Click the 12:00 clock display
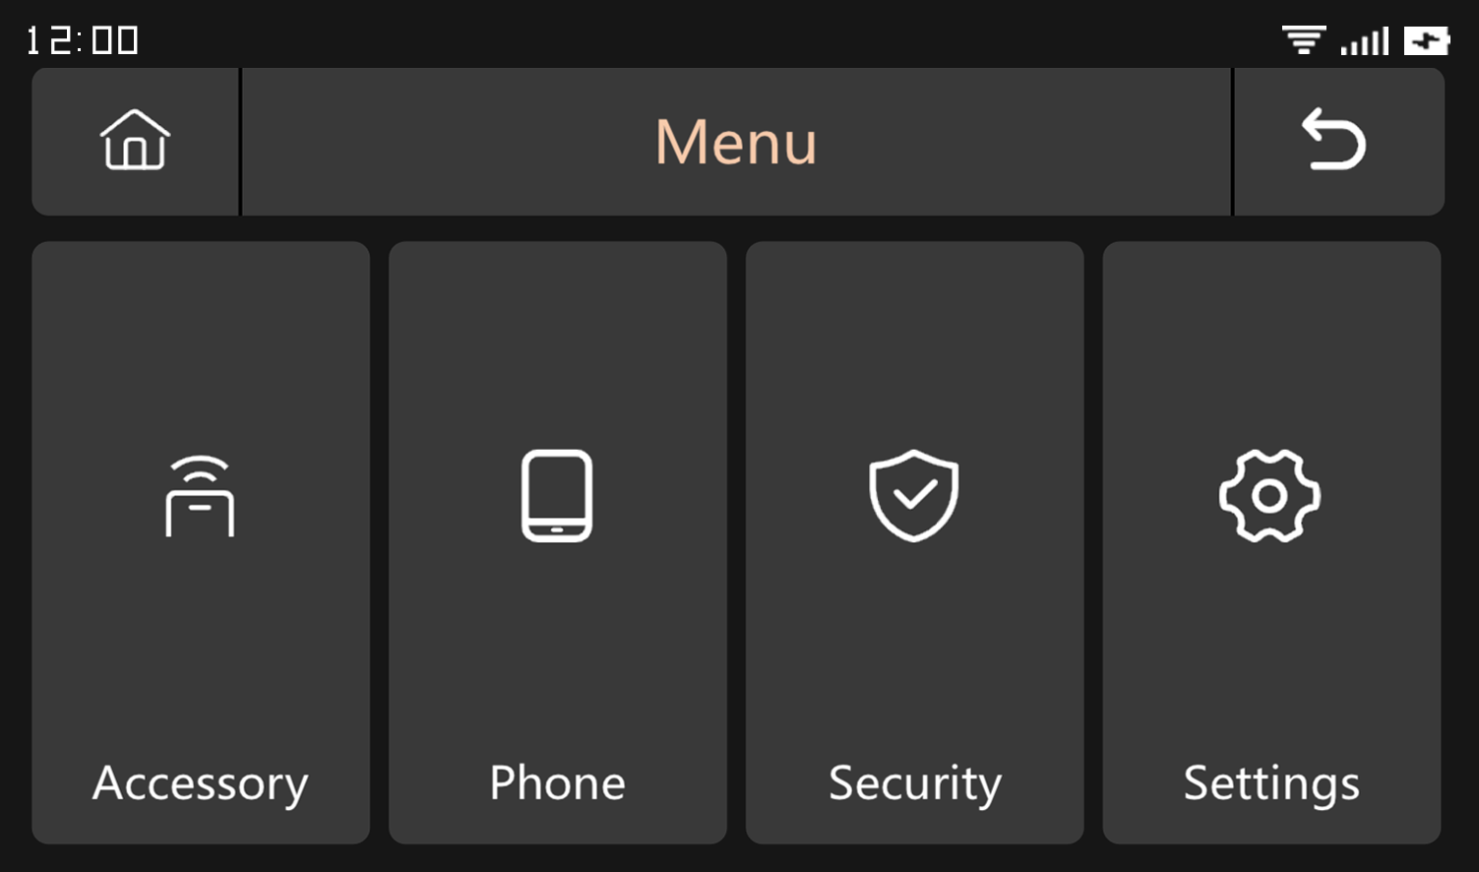This screenshot has height=872, width=1479. [x=82, y=40]
